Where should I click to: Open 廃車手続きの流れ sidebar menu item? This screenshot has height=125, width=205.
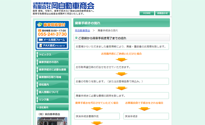[x=52, y=62]
